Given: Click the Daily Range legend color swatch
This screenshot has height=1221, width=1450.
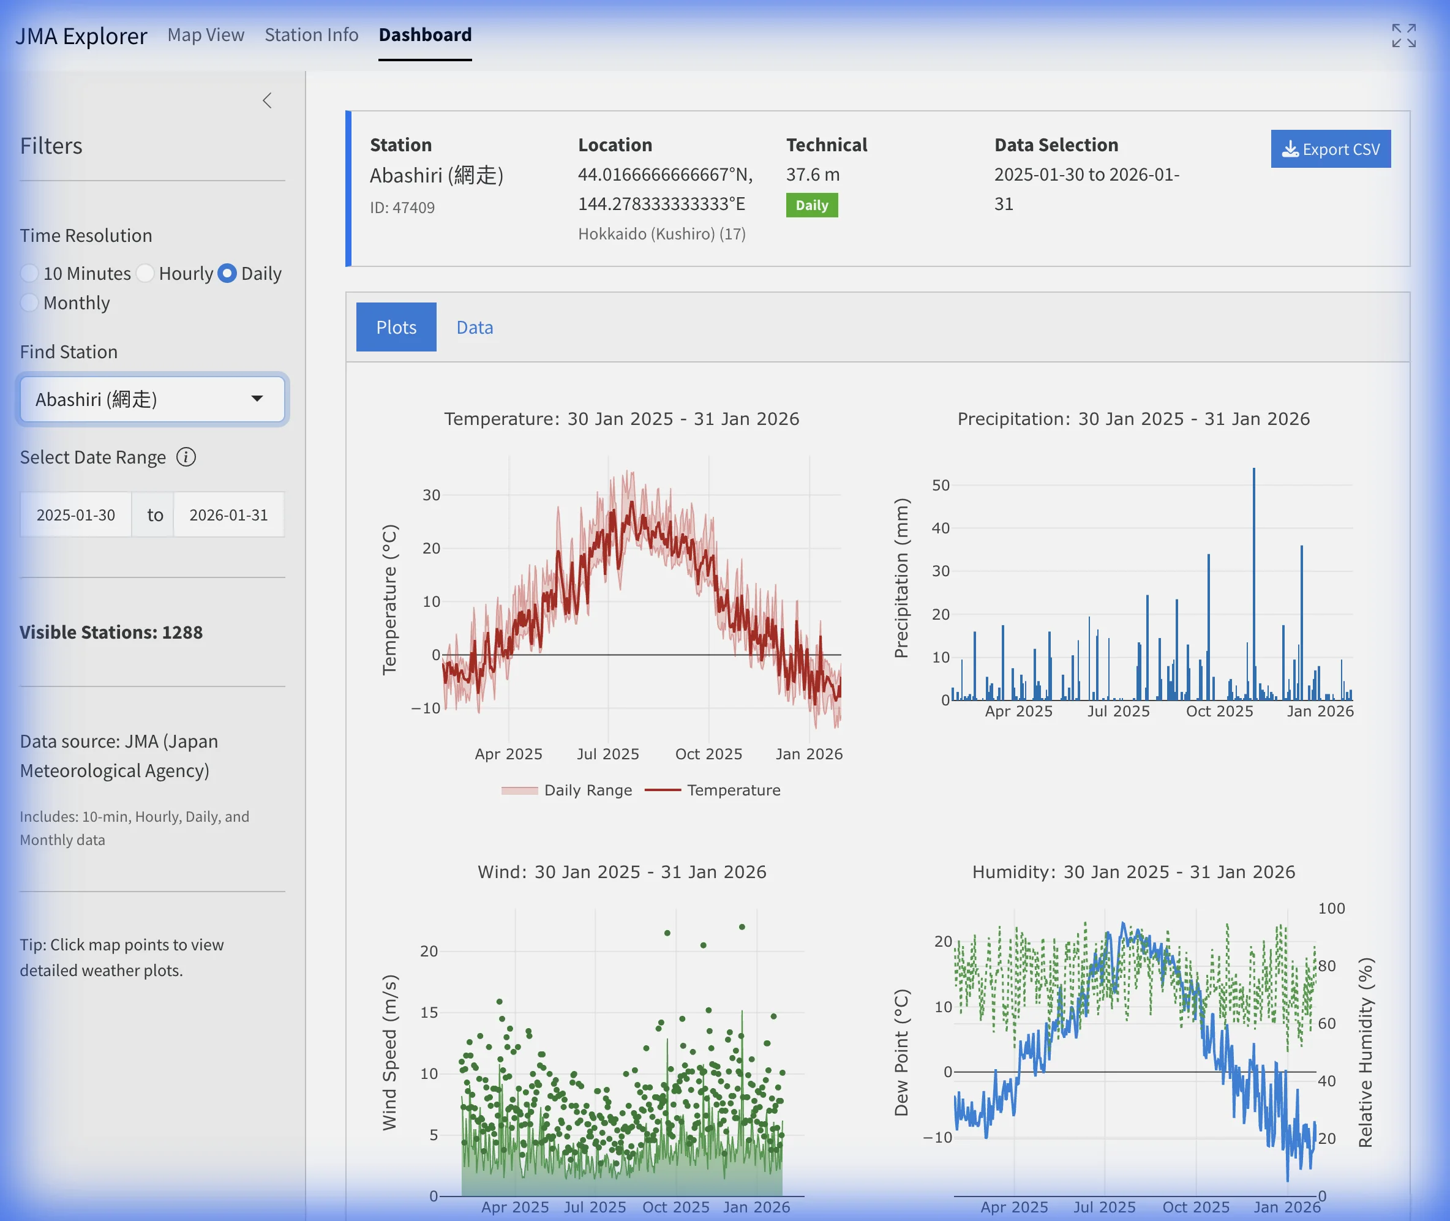Looking at the screenshot, I should click(x=520, y=790).
